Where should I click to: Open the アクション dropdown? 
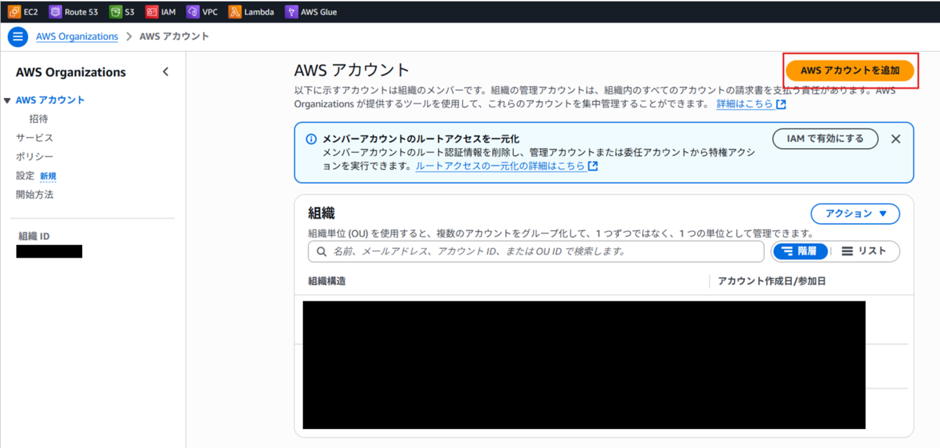click(x=855, y=213)
